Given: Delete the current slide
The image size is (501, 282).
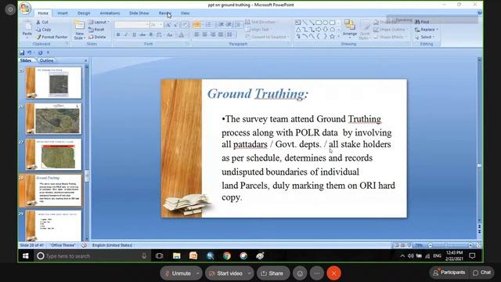Looking at the screenshot, I should (x=97, y=37).
